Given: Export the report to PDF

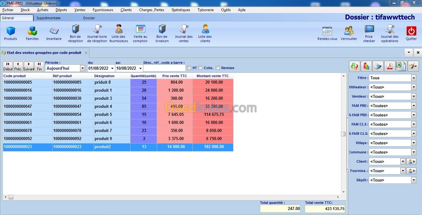Looking at the screenshot, I should [x=389, y=66].
